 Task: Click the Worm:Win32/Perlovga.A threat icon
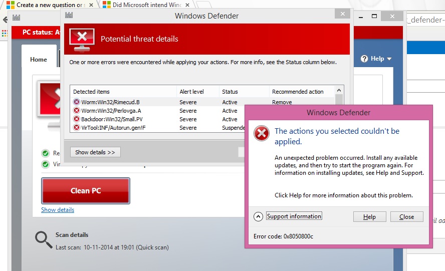point(76,110)
